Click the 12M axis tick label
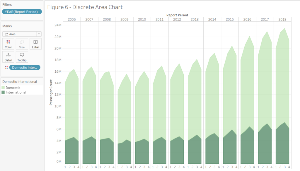This screenshot has width=300, height=171. click(58, 95)
